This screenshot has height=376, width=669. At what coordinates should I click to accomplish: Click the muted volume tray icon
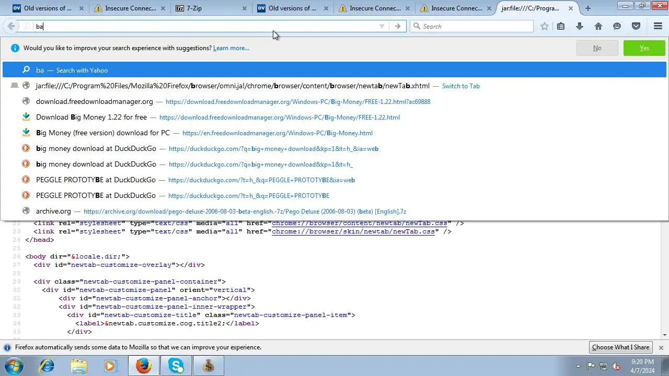pyautogui.click(x=616, y=366)
